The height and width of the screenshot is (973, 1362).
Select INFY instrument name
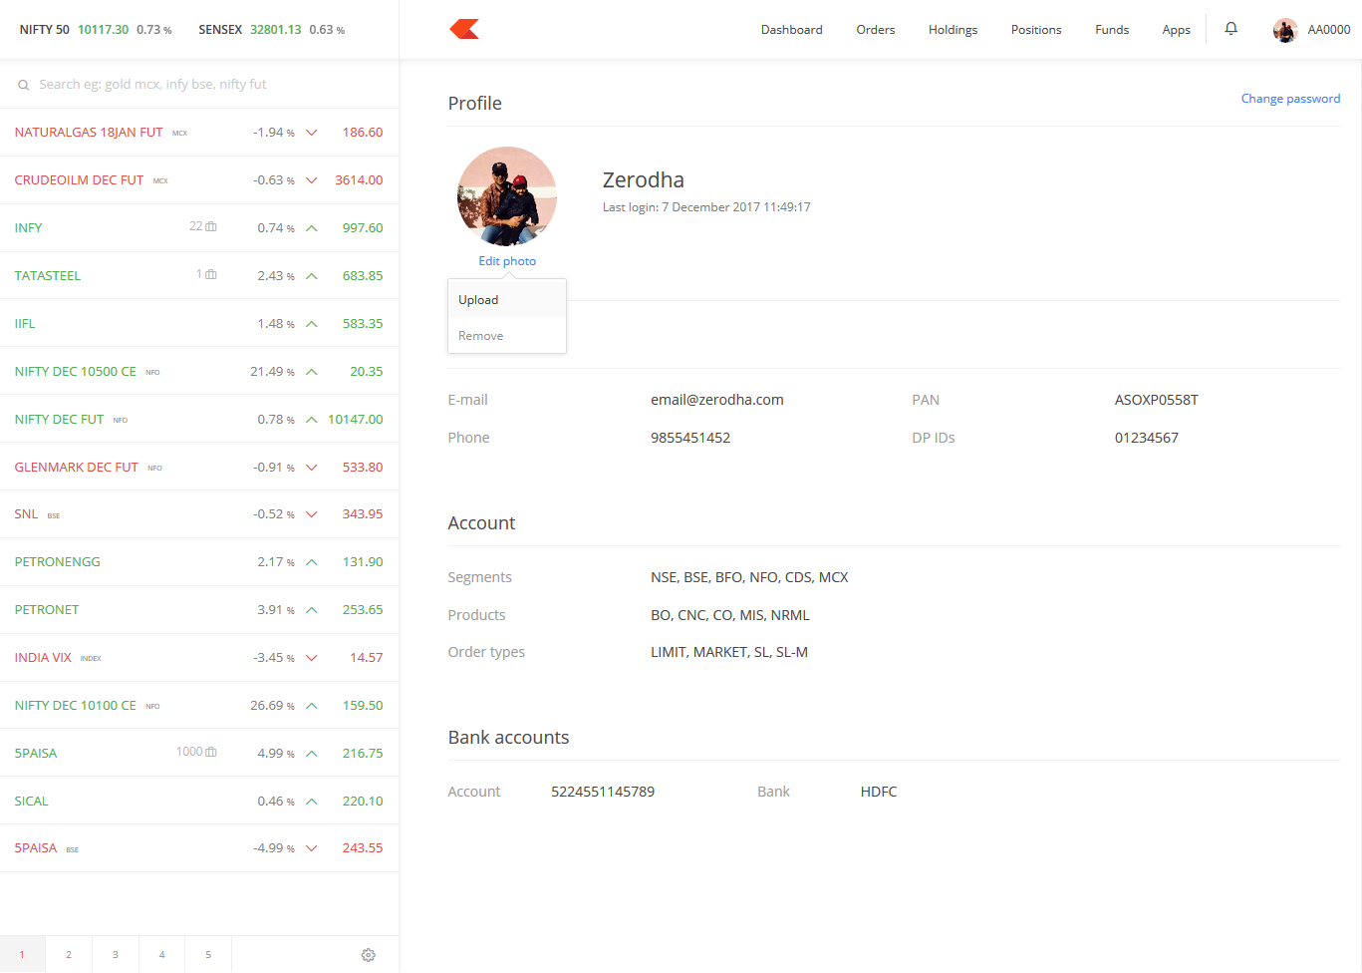coord(28,228)
